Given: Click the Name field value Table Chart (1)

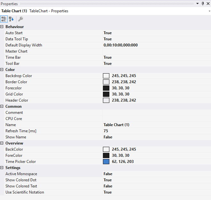Looking at the screenshot, I should [x=116, y=125].
